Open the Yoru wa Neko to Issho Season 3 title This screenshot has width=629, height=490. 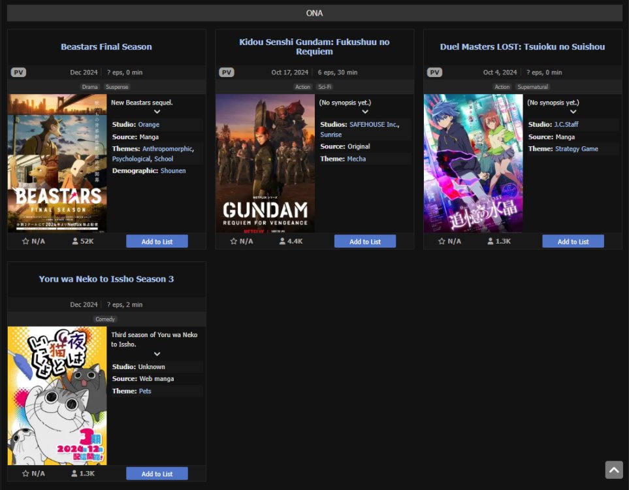pyautogui.click(x=106, y=279)
